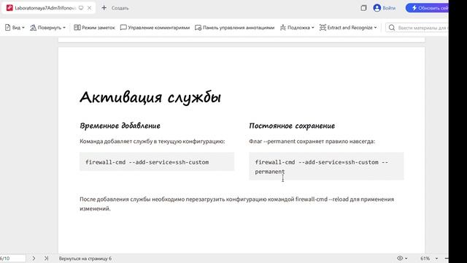467x263 pixels.
Task: Go to next page arrow
Action: (34, 258)
